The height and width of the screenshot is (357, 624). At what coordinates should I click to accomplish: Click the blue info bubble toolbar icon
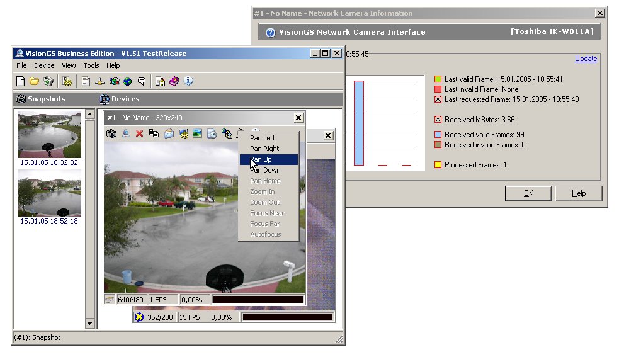pos(188,81)
